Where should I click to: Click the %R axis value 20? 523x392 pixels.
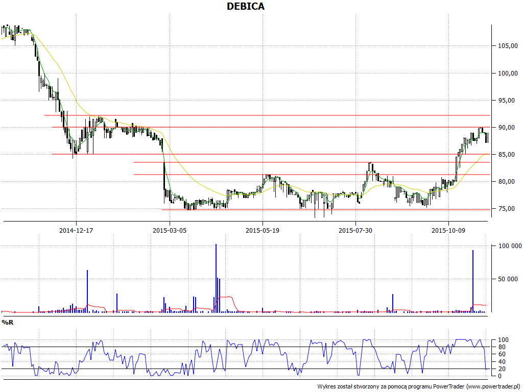(502, 369)
